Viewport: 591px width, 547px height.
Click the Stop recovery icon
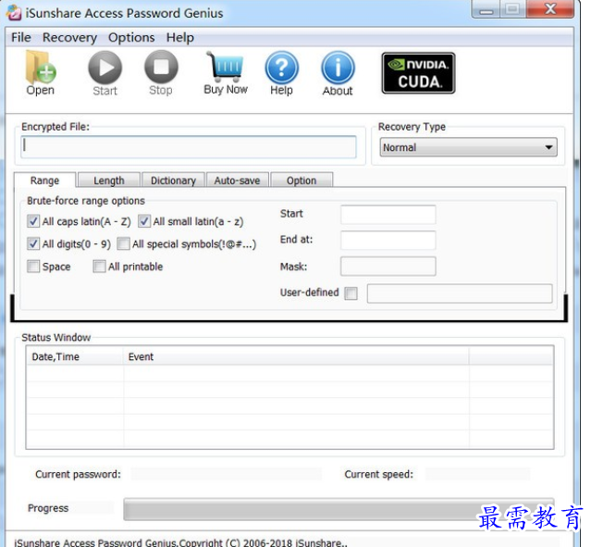click(161, 73)
